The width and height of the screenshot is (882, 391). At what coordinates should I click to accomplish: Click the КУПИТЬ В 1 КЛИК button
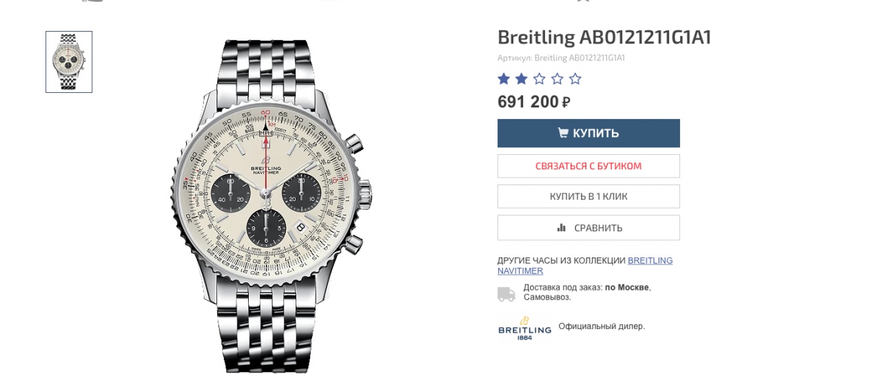coord(588,196)
